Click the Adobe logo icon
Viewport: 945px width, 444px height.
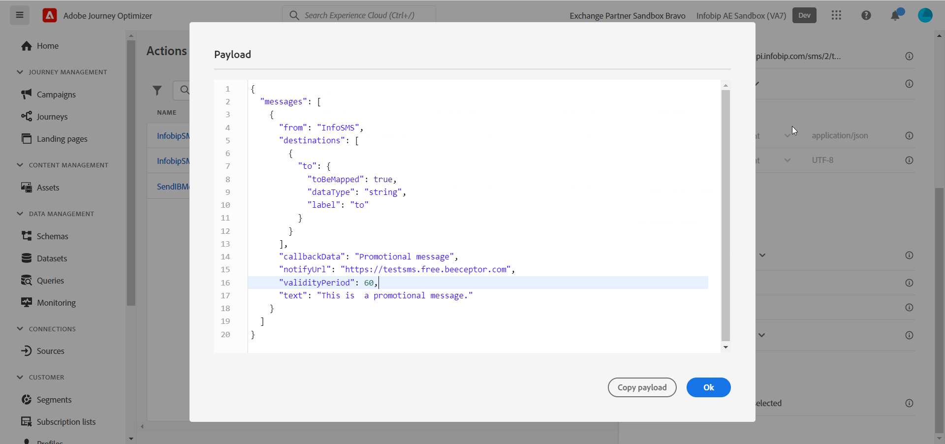click(49, 16)
